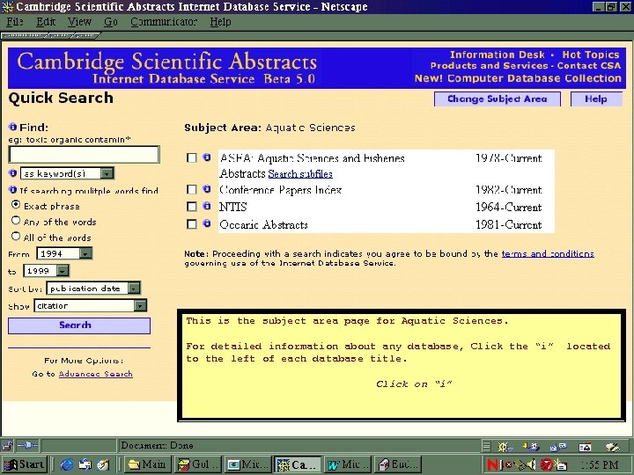Open the Inbox icon in component bar
634x475 pixels.
pyautogui.click(x=531, y=446)
